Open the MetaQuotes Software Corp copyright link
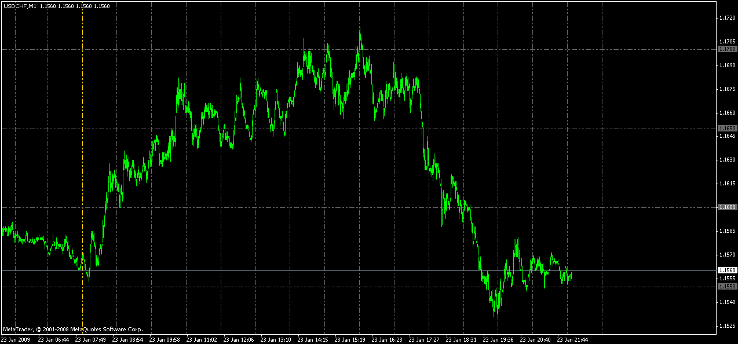 tap(72, 329)
